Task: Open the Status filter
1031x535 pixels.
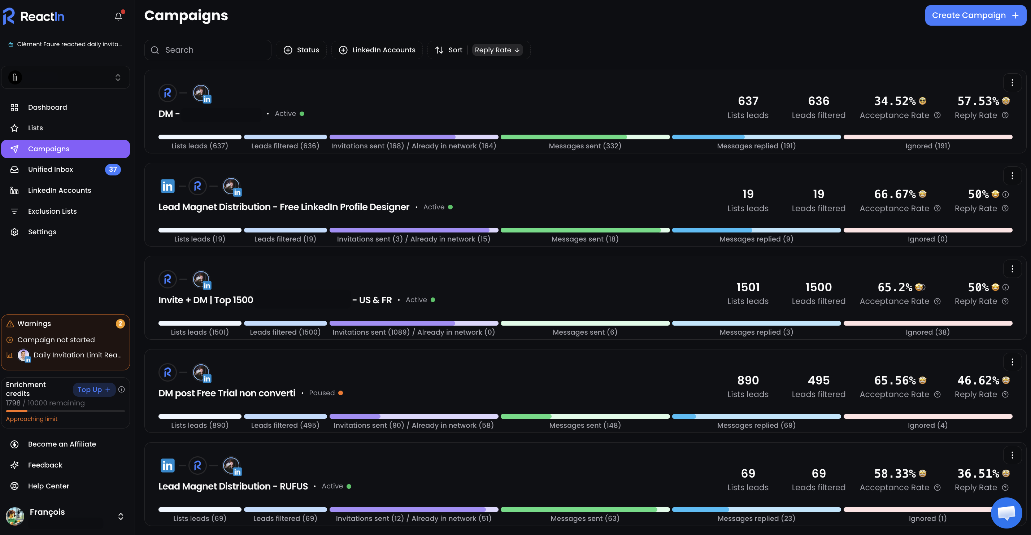Action: [x=301, y=50]
